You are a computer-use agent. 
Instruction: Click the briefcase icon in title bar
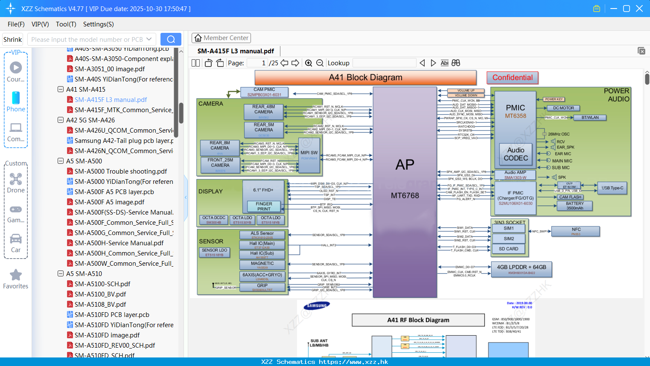[x=597, y=9]
